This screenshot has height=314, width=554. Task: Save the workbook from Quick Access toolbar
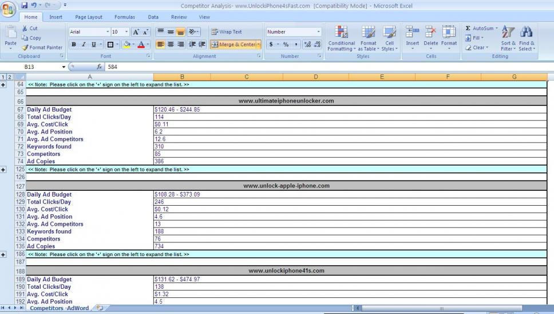tap(24, 5)
